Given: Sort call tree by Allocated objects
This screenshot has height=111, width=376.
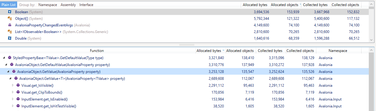Looking at the screenshot, I should pyautogui.click(x=240, y=51).
